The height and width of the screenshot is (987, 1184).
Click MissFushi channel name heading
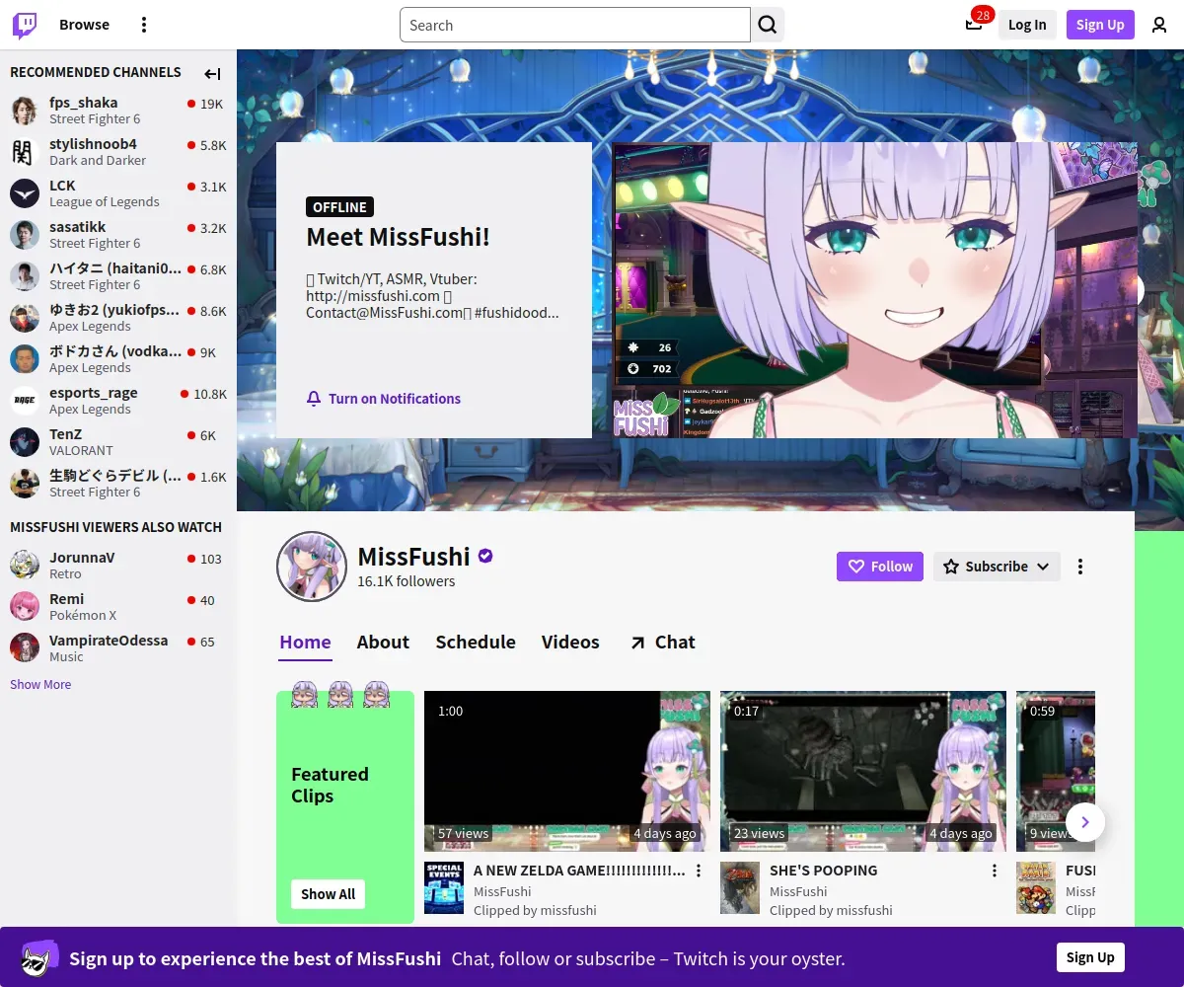[414, 557]
